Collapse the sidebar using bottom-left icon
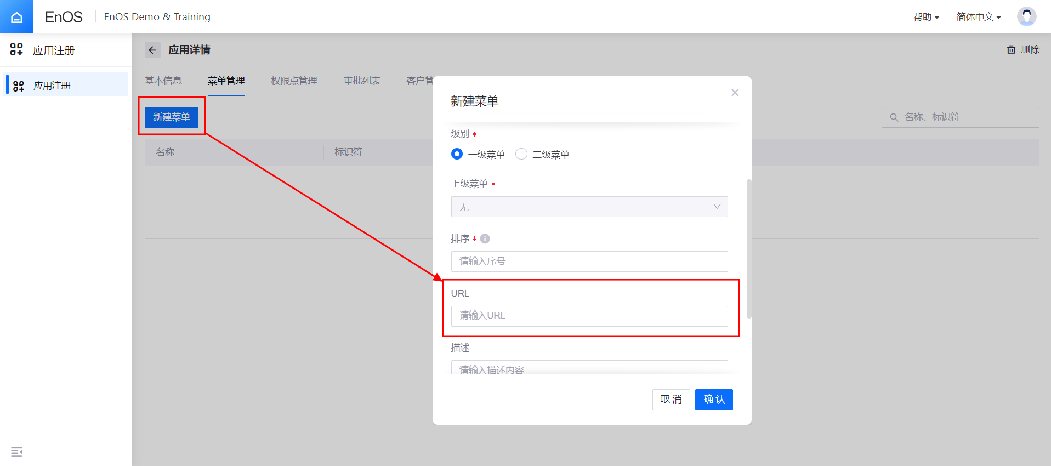 pyautogui.click(x=16, y=451)
